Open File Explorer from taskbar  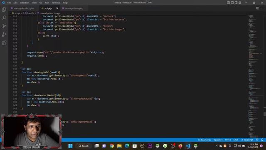click(119, 146)
